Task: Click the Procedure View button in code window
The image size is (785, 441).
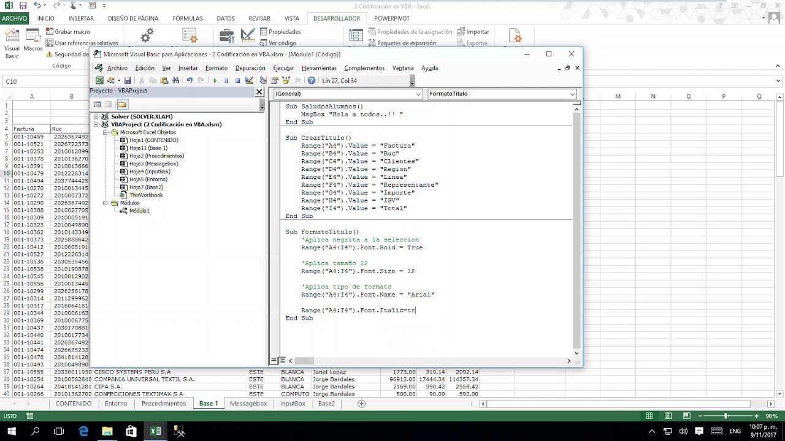Action: [274, 361]
